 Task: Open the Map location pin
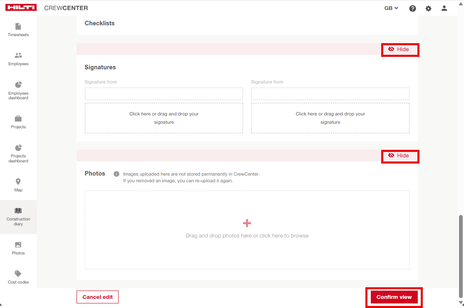(x=18, y=182)
